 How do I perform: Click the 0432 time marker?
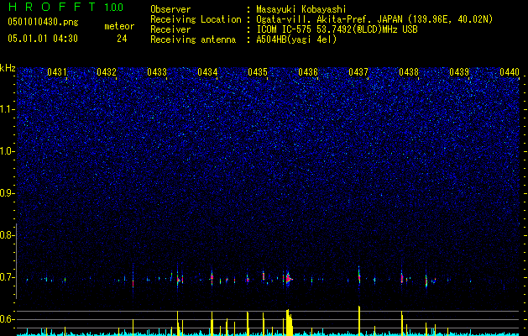click(x=107, y=72)
